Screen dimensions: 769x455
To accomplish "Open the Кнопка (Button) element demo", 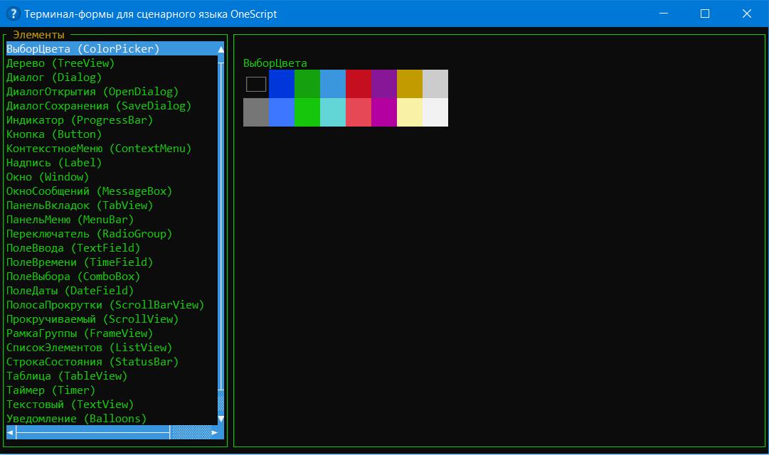I will pyautogui.click(x=54, y=134).
